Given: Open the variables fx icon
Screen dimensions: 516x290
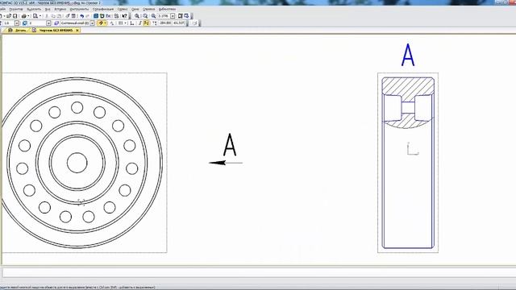Looking at the screenshot, I should click(108, 16).
